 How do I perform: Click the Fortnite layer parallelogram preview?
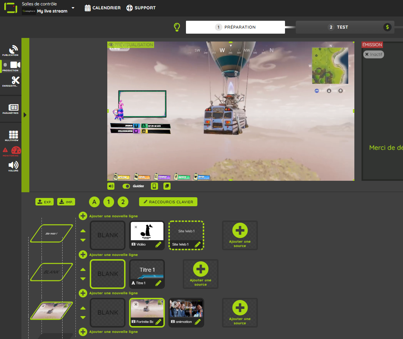[51, 311]
